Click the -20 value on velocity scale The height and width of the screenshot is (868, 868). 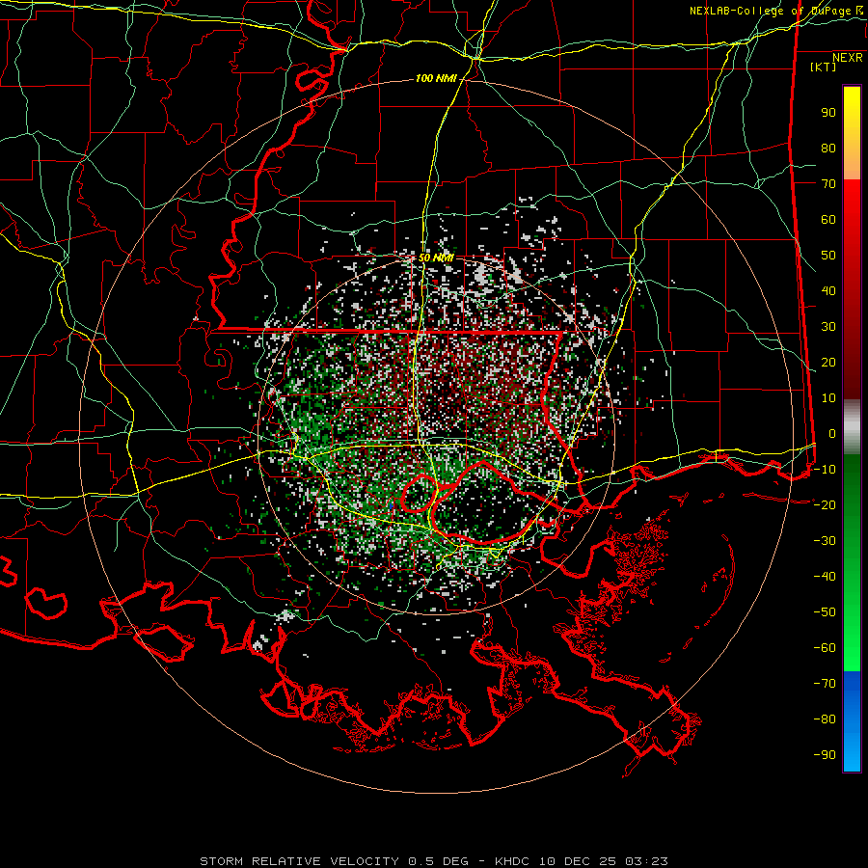coord(825,504)
